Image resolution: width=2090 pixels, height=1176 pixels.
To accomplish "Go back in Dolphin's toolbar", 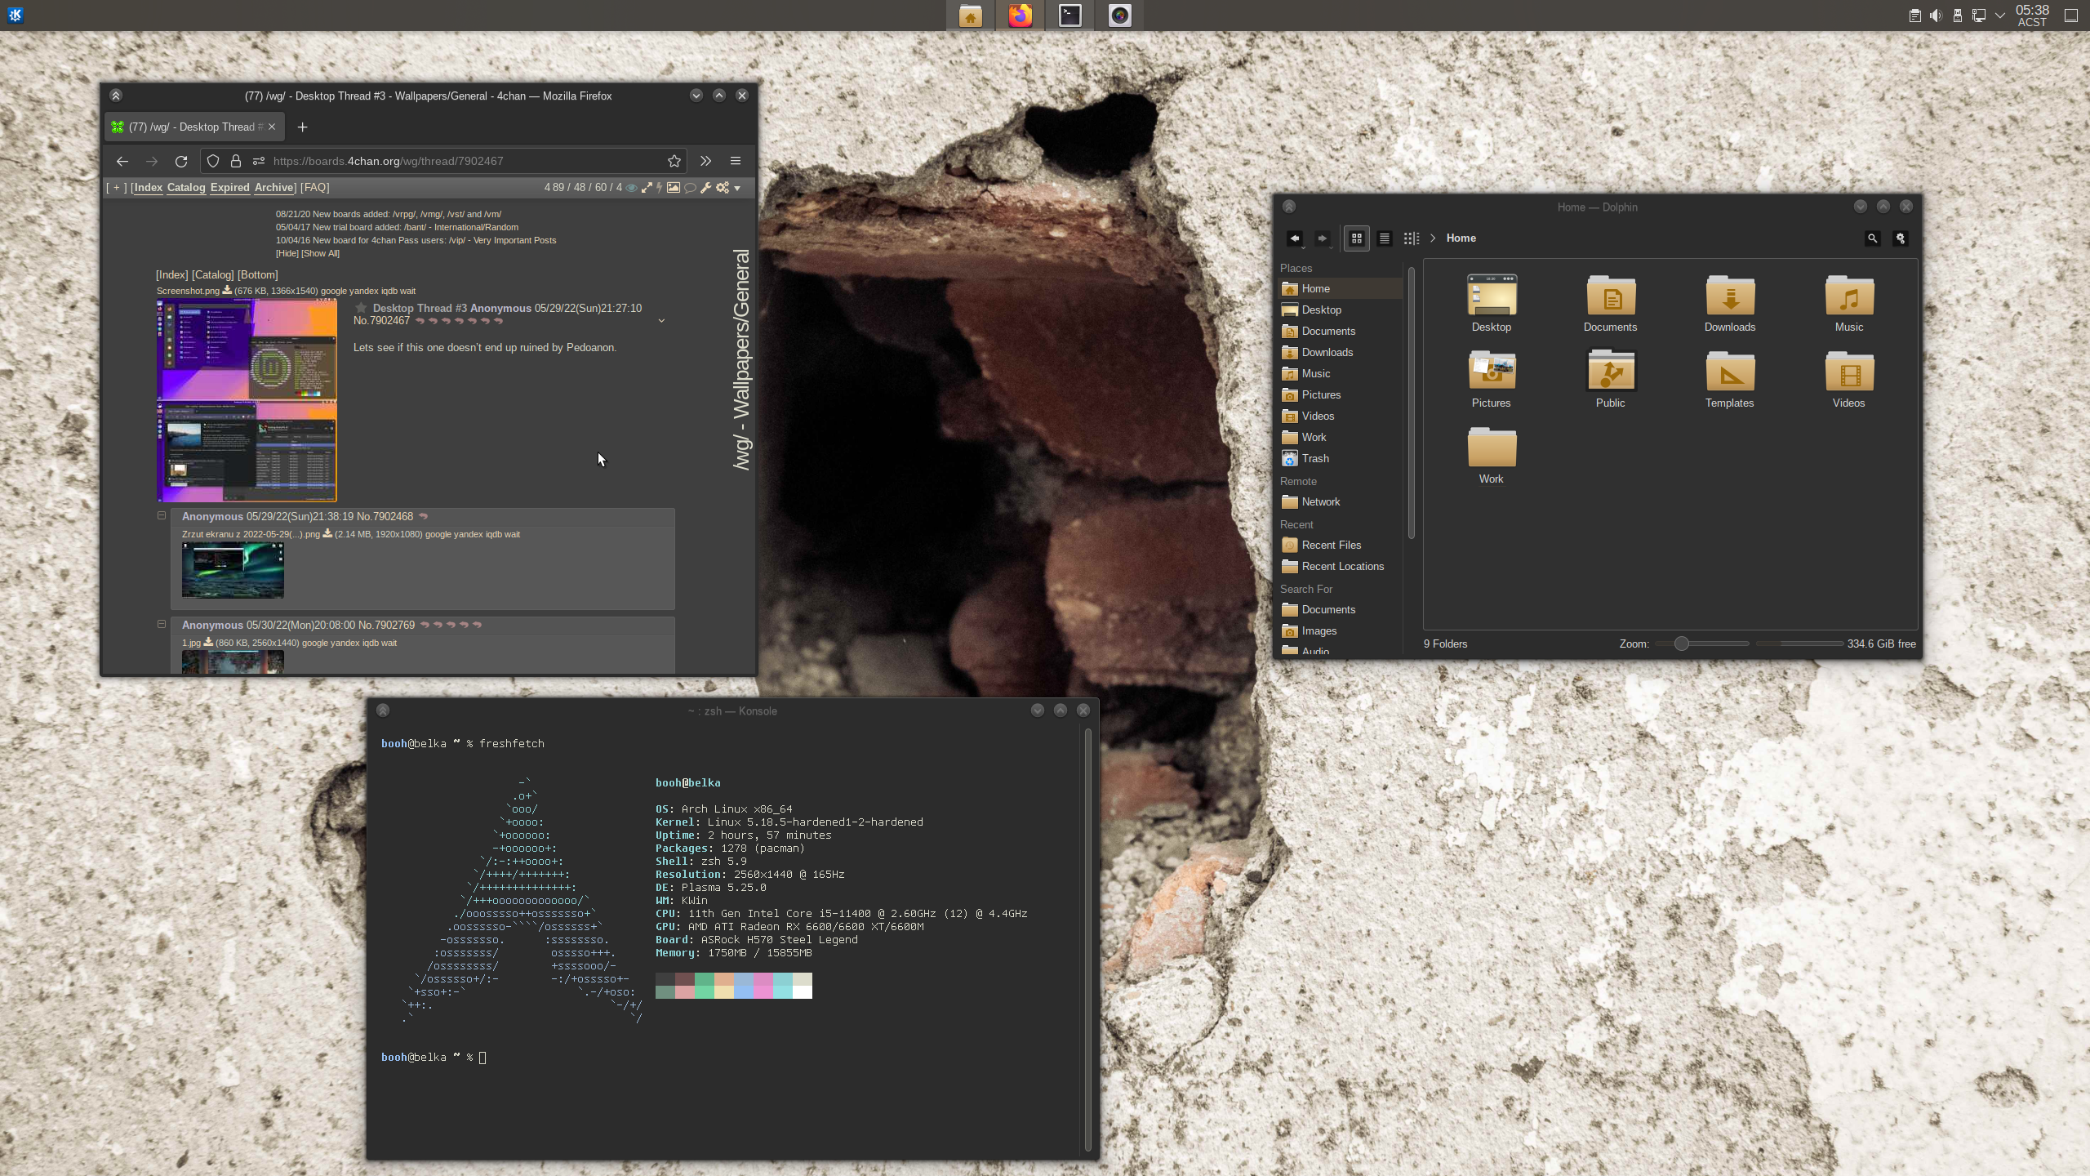I will pyautogui.click(x=1295, y=238).
